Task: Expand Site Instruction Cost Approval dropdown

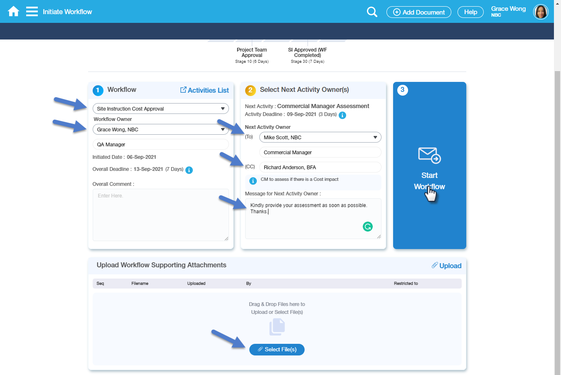Action: point(160,109)
